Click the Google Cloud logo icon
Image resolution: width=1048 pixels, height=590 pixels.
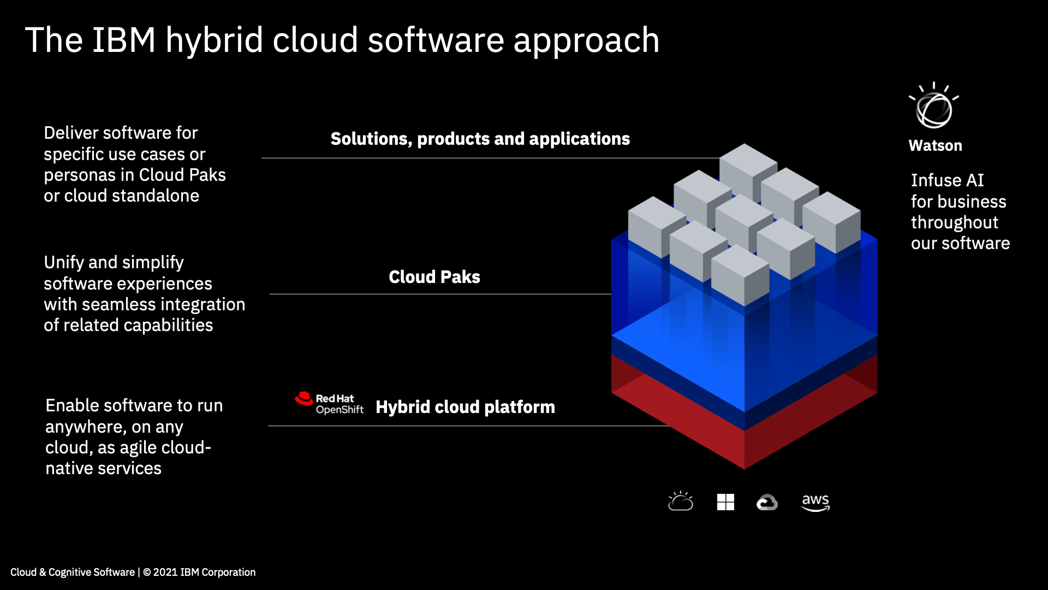(767, 502)
